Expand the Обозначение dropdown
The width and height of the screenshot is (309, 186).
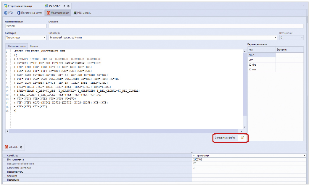(302, 37)
